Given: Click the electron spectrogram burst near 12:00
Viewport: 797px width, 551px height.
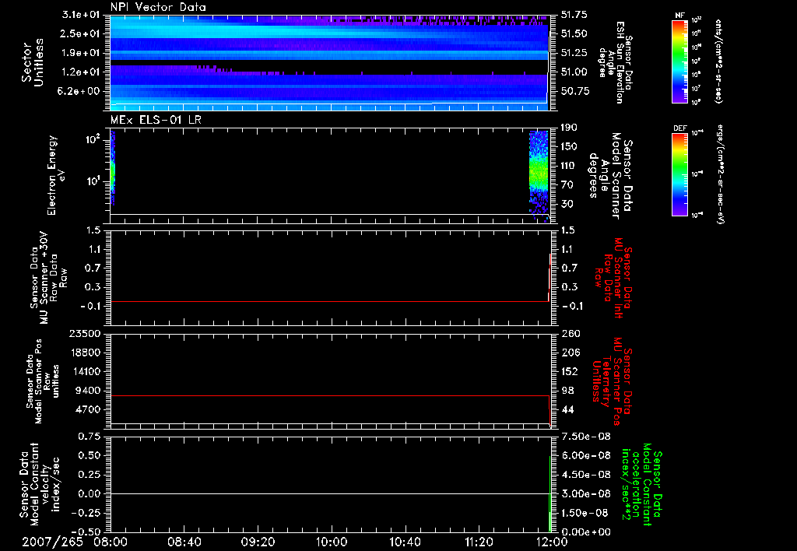Looking at the screenshot, I should tap(539, 171).
